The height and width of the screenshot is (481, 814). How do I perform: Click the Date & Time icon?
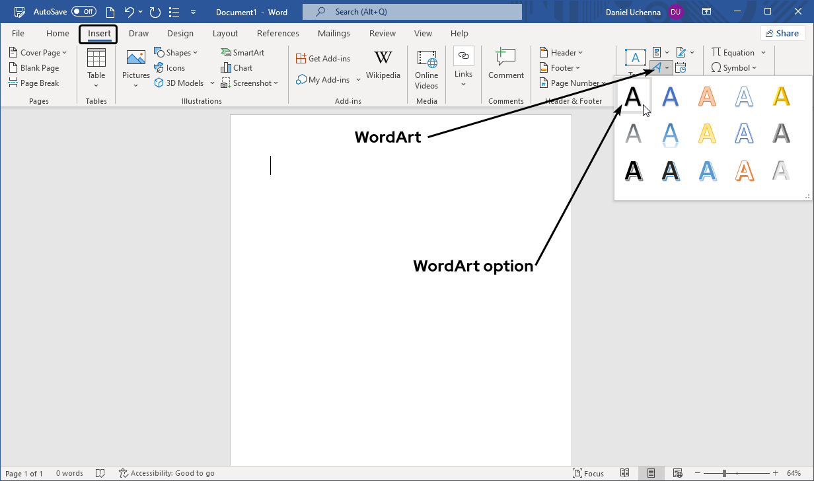click(x=681, y=67)
